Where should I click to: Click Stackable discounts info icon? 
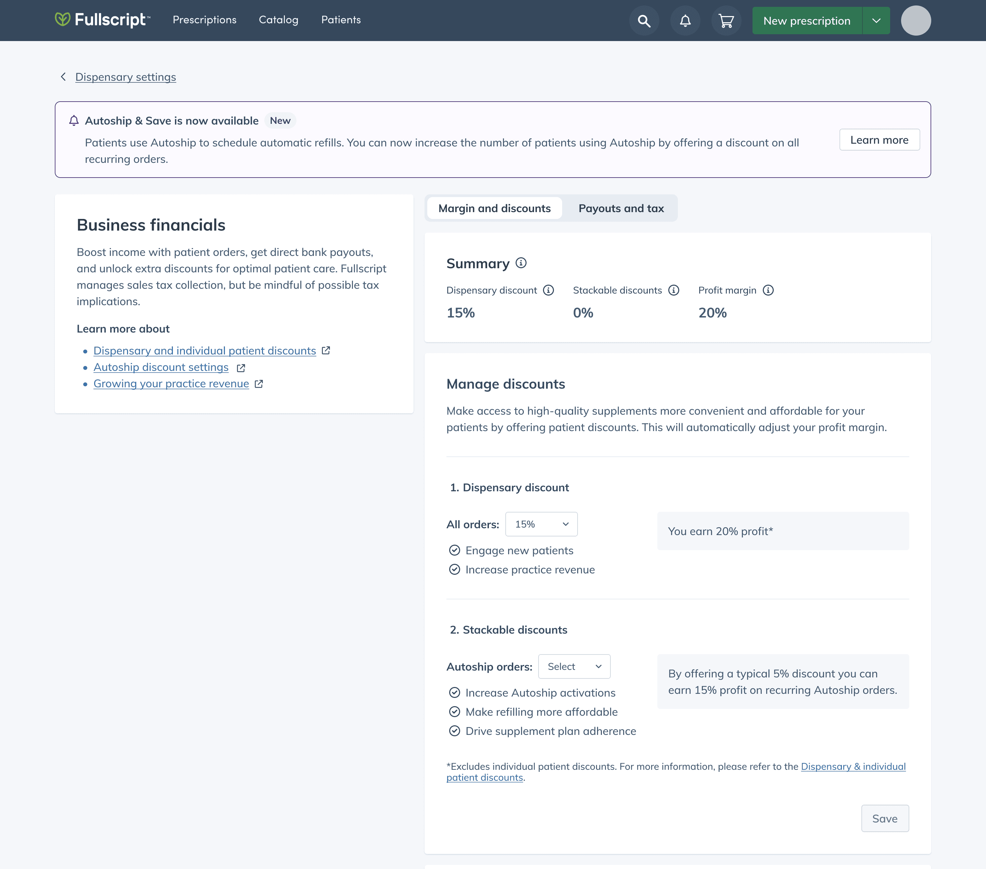point(673,290)
